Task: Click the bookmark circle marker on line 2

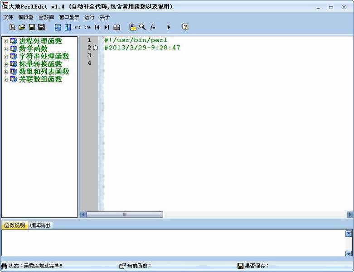Action: pos(95,48)
